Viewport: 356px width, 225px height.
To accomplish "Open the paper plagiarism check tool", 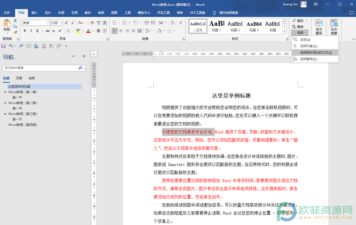I will pos(334,27).
